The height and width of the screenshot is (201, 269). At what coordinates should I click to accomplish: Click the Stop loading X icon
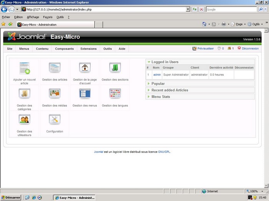point(201,10)
